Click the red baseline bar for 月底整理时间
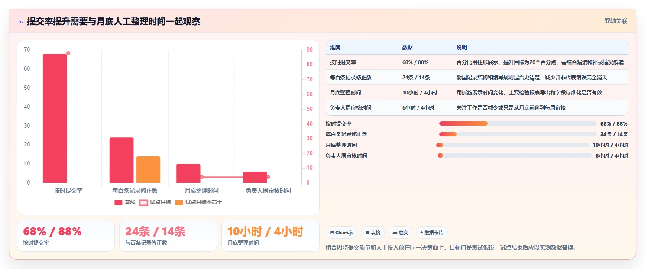Image resolution: width=645 pixels, height=269 pixels. [188, 173]
